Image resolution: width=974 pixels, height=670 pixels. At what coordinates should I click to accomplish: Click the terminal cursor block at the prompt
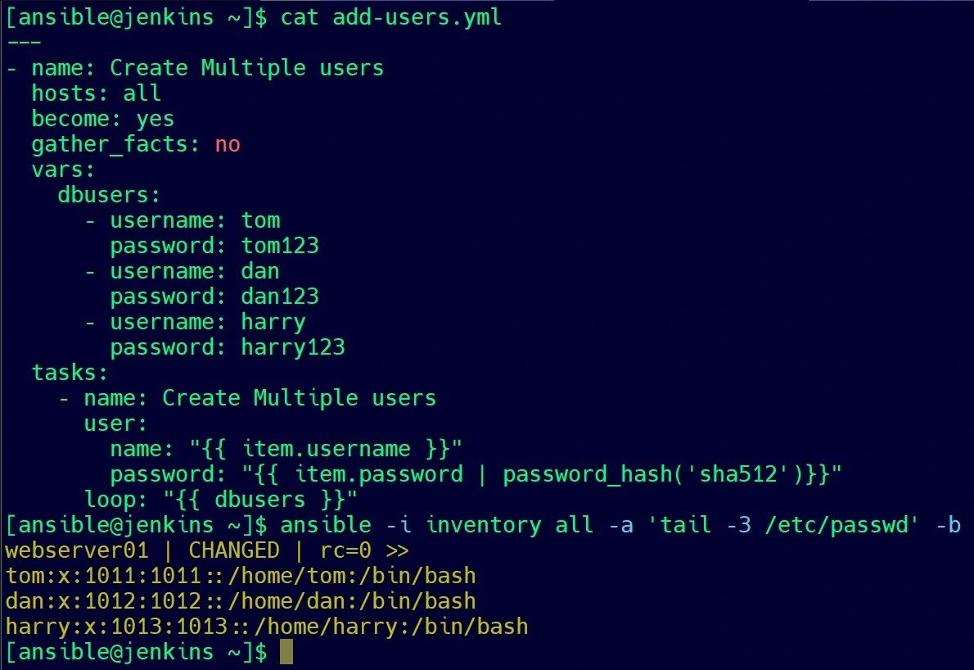point(286,652)
